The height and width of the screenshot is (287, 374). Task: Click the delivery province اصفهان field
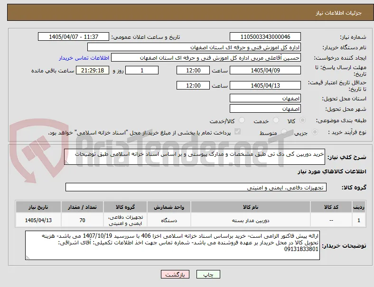(265, 98)
